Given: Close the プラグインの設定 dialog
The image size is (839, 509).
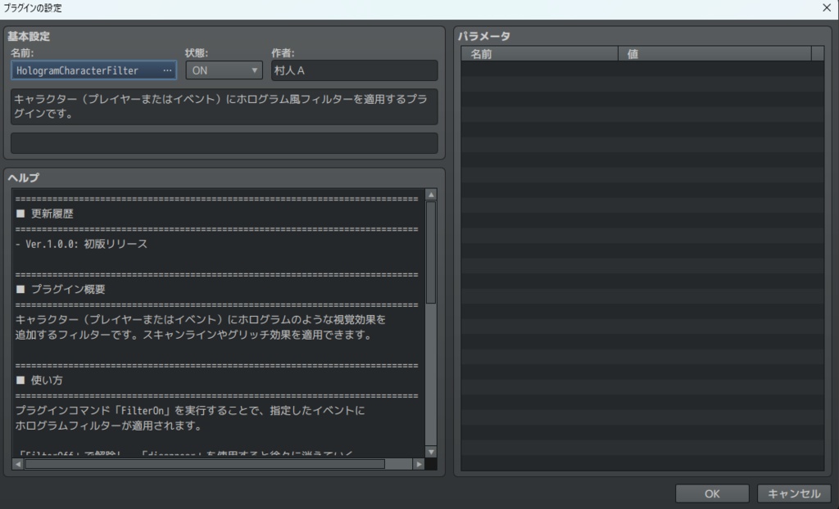Looking at the screenshot, I should point(827,7).
